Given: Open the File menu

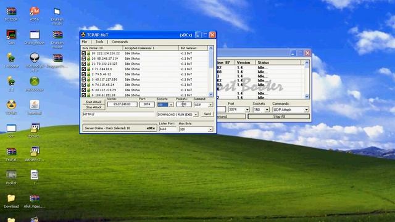Looking at the screenshot, I should pyautogui.click(x=85, y=42).
